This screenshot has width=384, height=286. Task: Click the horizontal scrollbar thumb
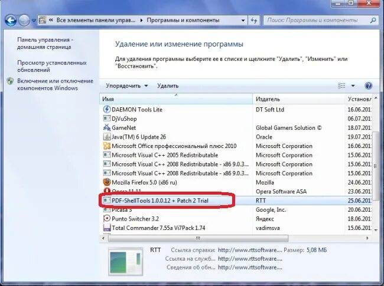(198, 238)
